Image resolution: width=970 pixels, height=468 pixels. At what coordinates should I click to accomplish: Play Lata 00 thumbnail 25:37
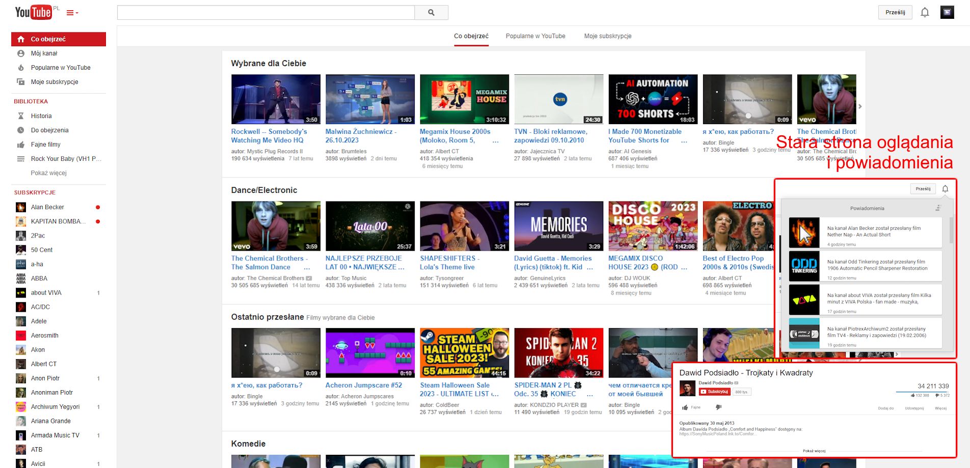point(370,226)
